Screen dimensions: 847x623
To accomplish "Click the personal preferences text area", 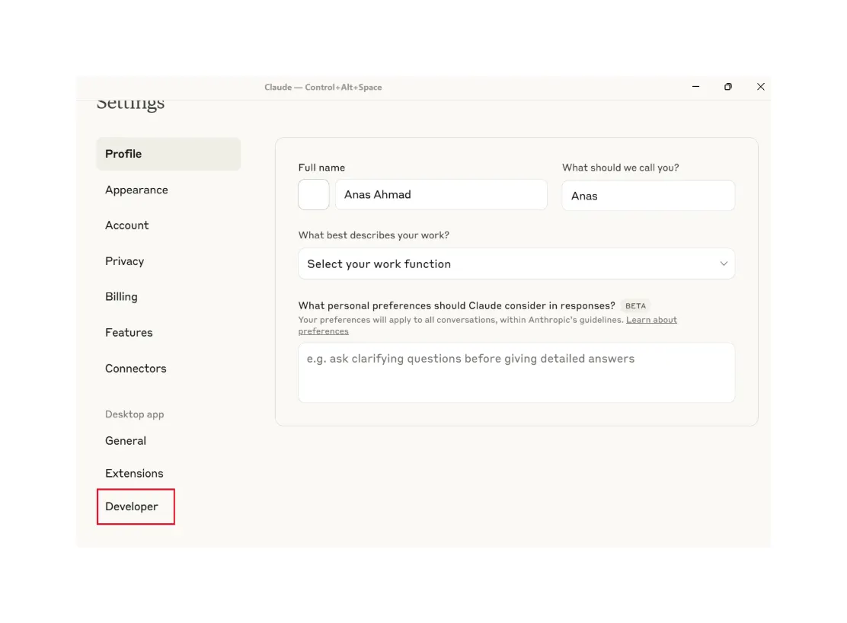I will point(516,372).
